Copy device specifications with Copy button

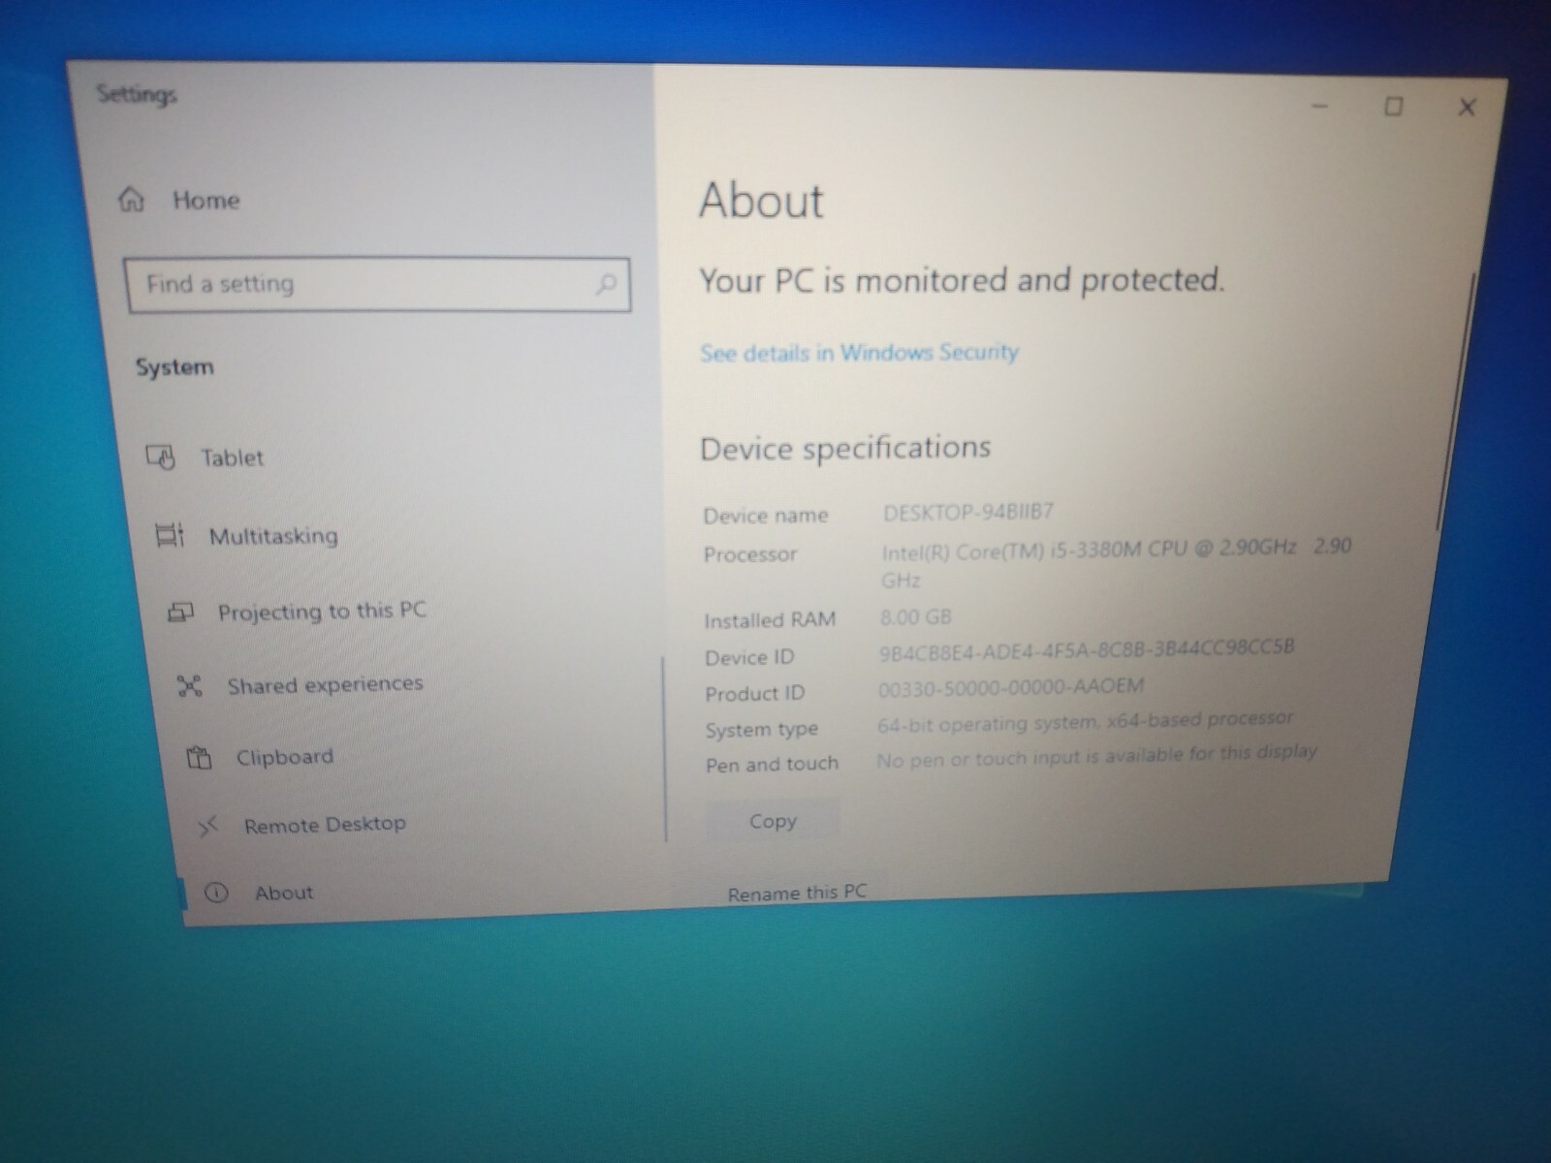tap(773, 821)
